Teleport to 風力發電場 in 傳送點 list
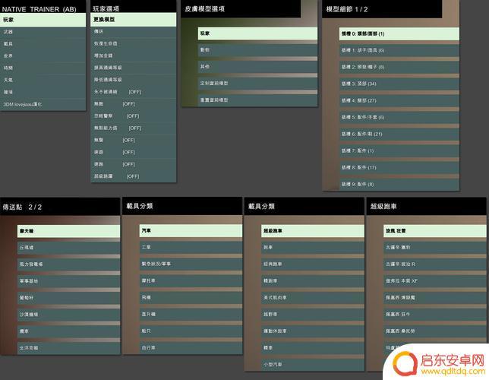 [x=68, y=264]
